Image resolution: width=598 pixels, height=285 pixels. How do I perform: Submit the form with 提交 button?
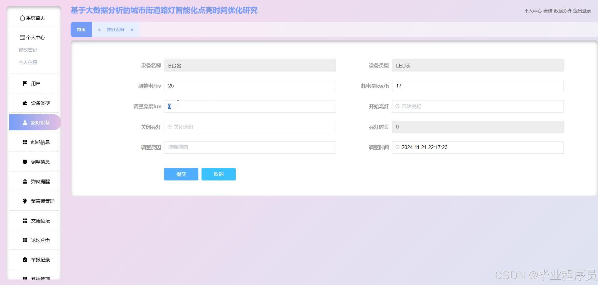(181, 174)
